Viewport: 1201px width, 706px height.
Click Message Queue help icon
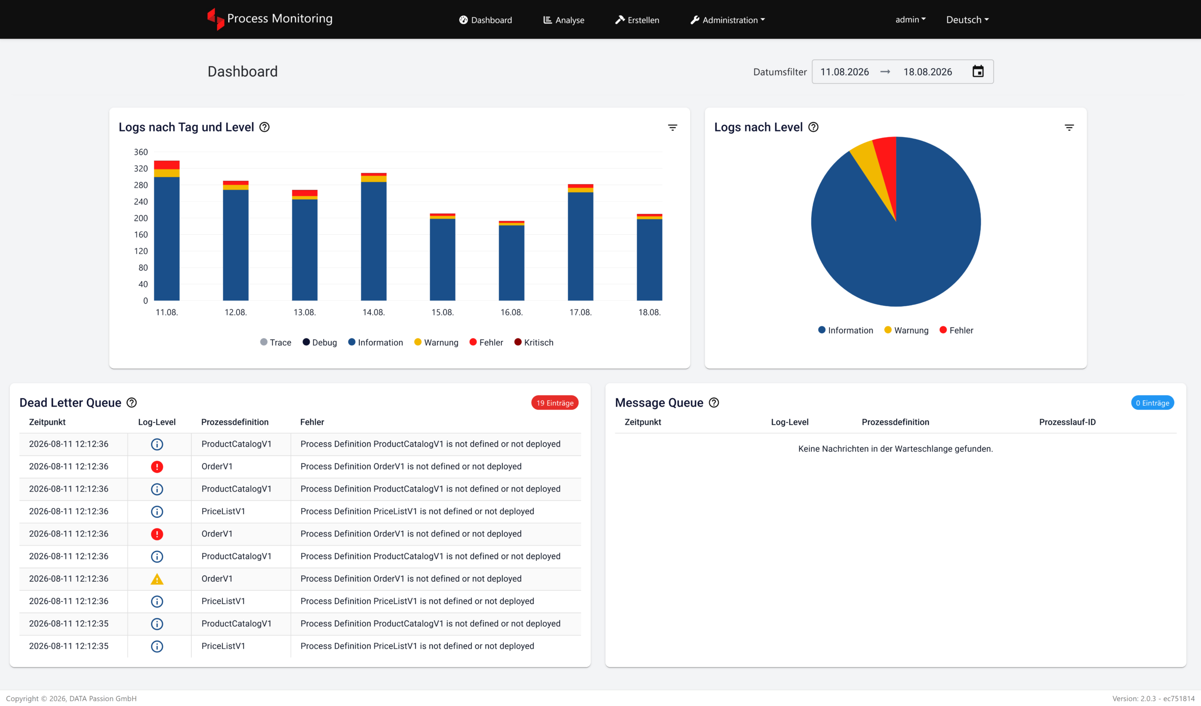pyautogui.click(x=714, y=403)
